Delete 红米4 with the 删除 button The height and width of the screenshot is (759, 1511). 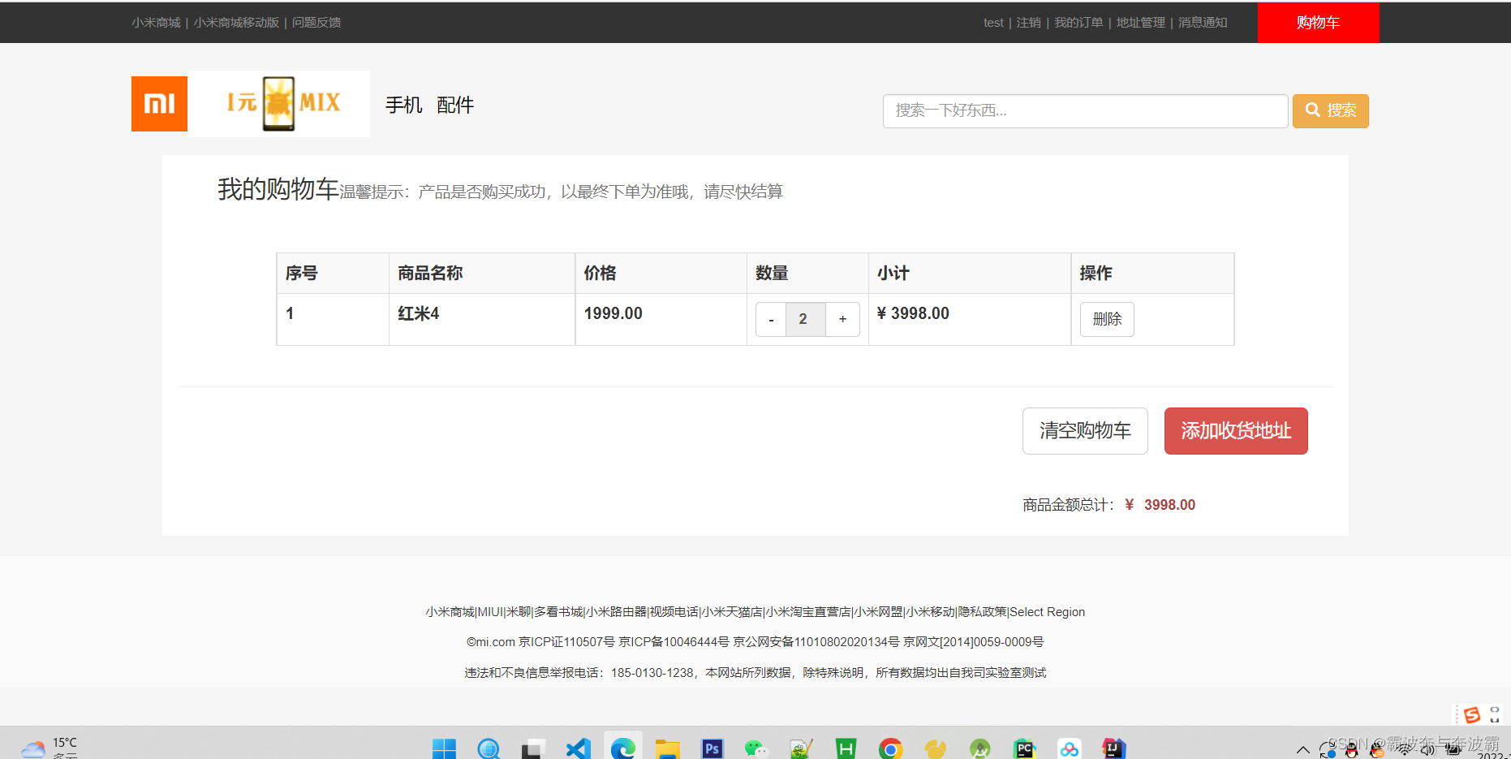(1107, 319)
